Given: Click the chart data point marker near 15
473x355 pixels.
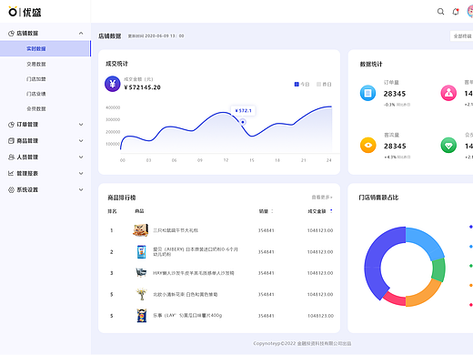Looking at the screenshot, I should [243, 122].
